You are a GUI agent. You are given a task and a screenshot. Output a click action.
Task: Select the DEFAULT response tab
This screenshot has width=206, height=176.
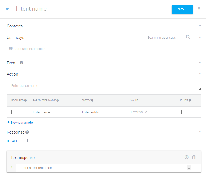click(x=13, y=141)
